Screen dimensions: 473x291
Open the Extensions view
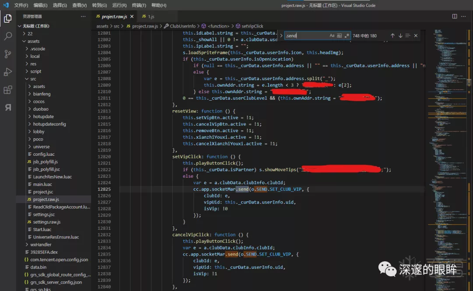pos(8,90)
